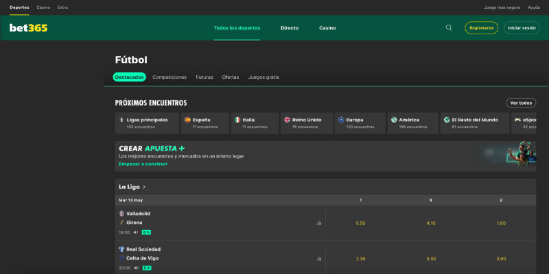
Task: Select the Reino Unido filter card
Action: [x=306, y=123]
